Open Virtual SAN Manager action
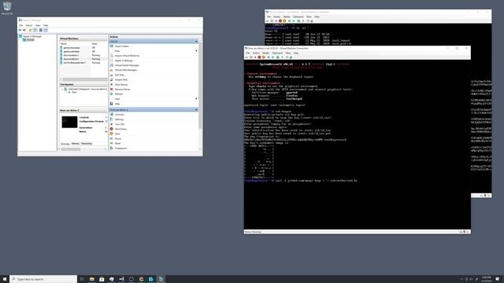The height and width of the screenshot is (283, 504). click(x=126, y=70)
